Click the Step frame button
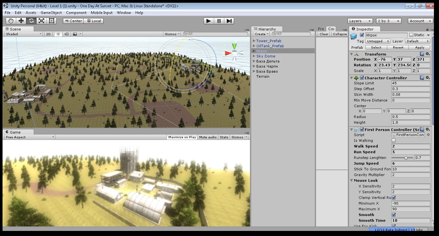 229,21
